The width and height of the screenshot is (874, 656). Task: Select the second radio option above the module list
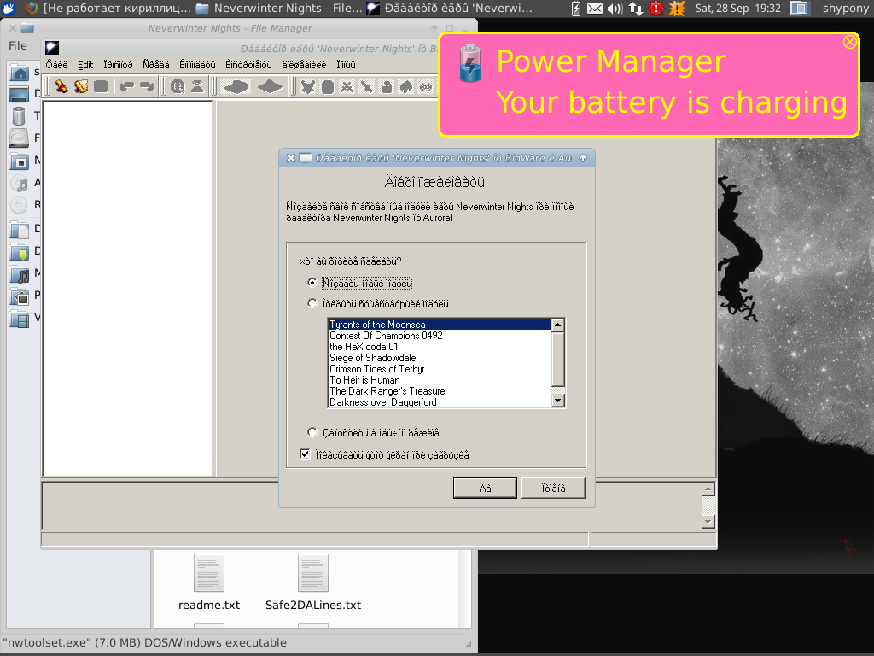click(x=378, y=304)
